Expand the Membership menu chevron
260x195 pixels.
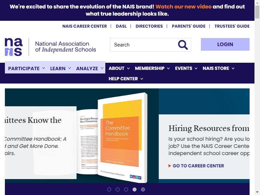click(x=168, y=68)
